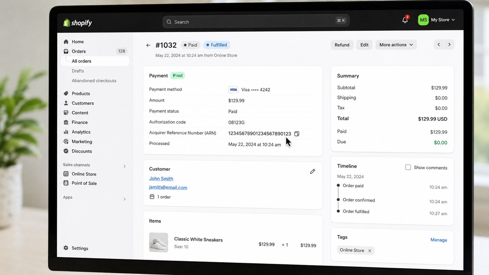Viewport: 489px width, 275px height.
Task: Click the Marketing target icon
Action: pos(66,141)
